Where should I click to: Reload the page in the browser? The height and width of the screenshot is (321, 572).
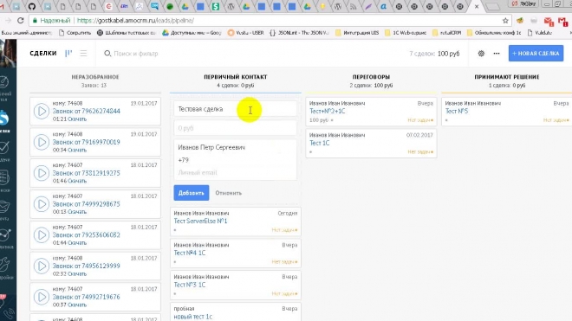pos(21,21)
